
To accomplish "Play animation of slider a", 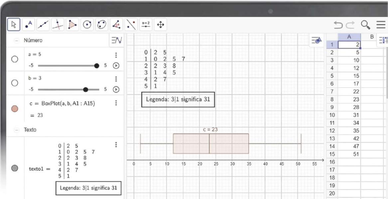I will tap(116, 66).
